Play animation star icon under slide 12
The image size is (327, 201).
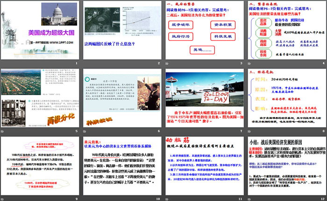249,199
